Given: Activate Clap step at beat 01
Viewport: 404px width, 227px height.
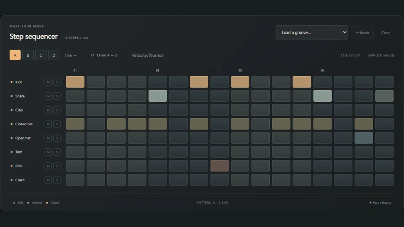Looking at the screenshot, I should [75, 110].
